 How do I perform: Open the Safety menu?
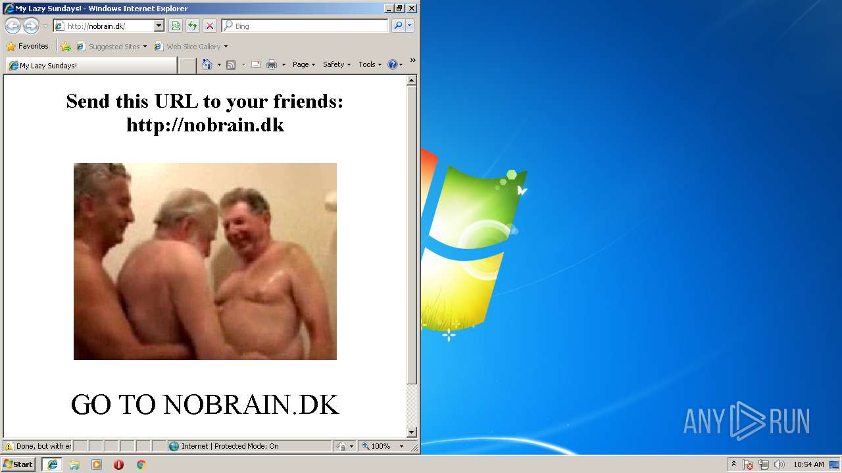(x=337, y=64)
